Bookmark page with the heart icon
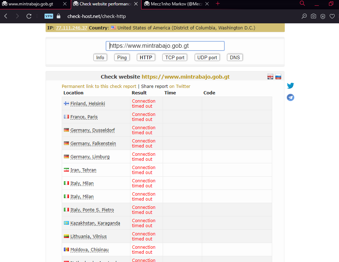 332,16
